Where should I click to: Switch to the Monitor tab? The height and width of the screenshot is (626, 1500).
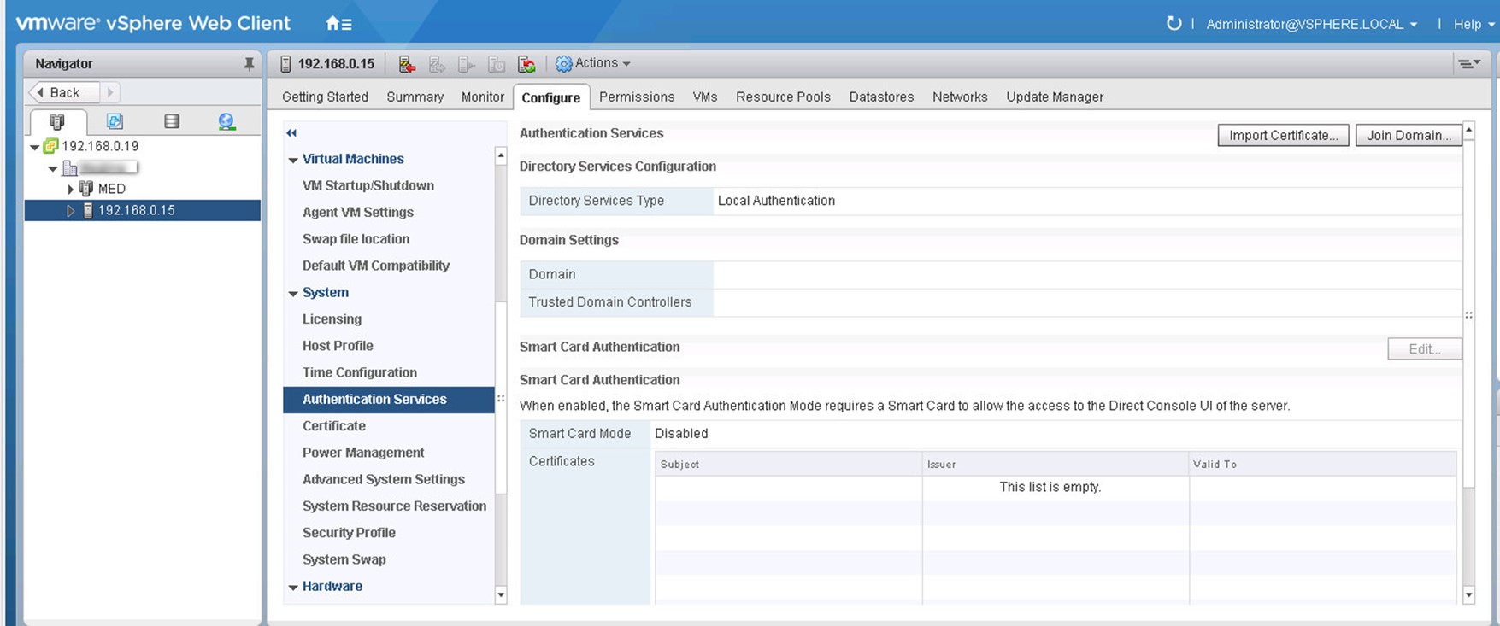[483, 97]
